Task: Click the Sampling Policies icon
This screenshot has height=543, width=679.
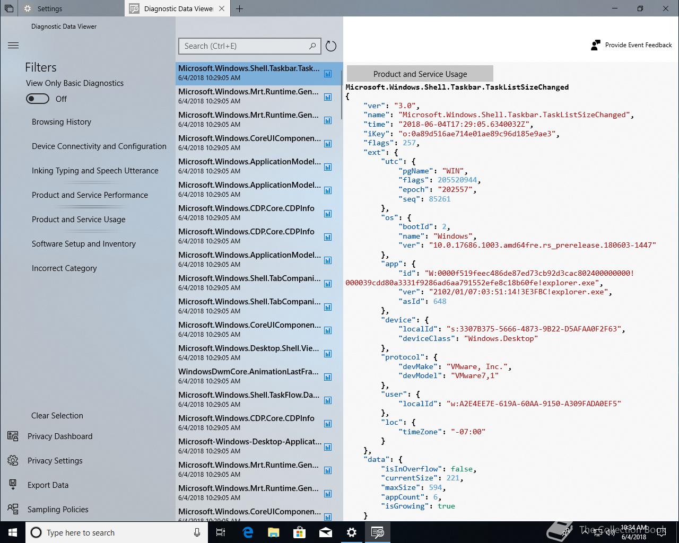Action: [x=13, y=509]
